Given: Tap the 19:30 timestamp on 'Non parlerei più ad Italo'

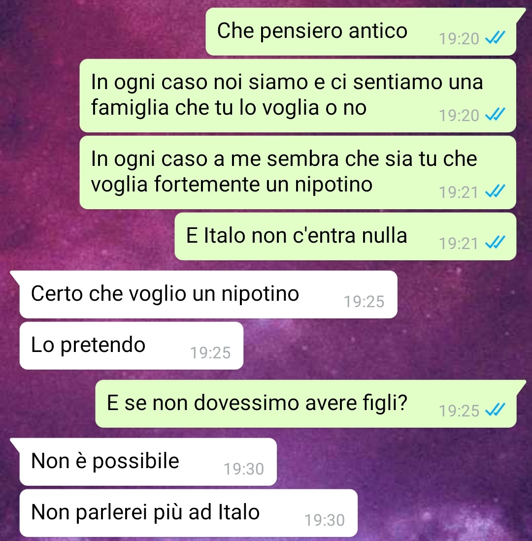Looking at the screenshot, I should 325,520.
